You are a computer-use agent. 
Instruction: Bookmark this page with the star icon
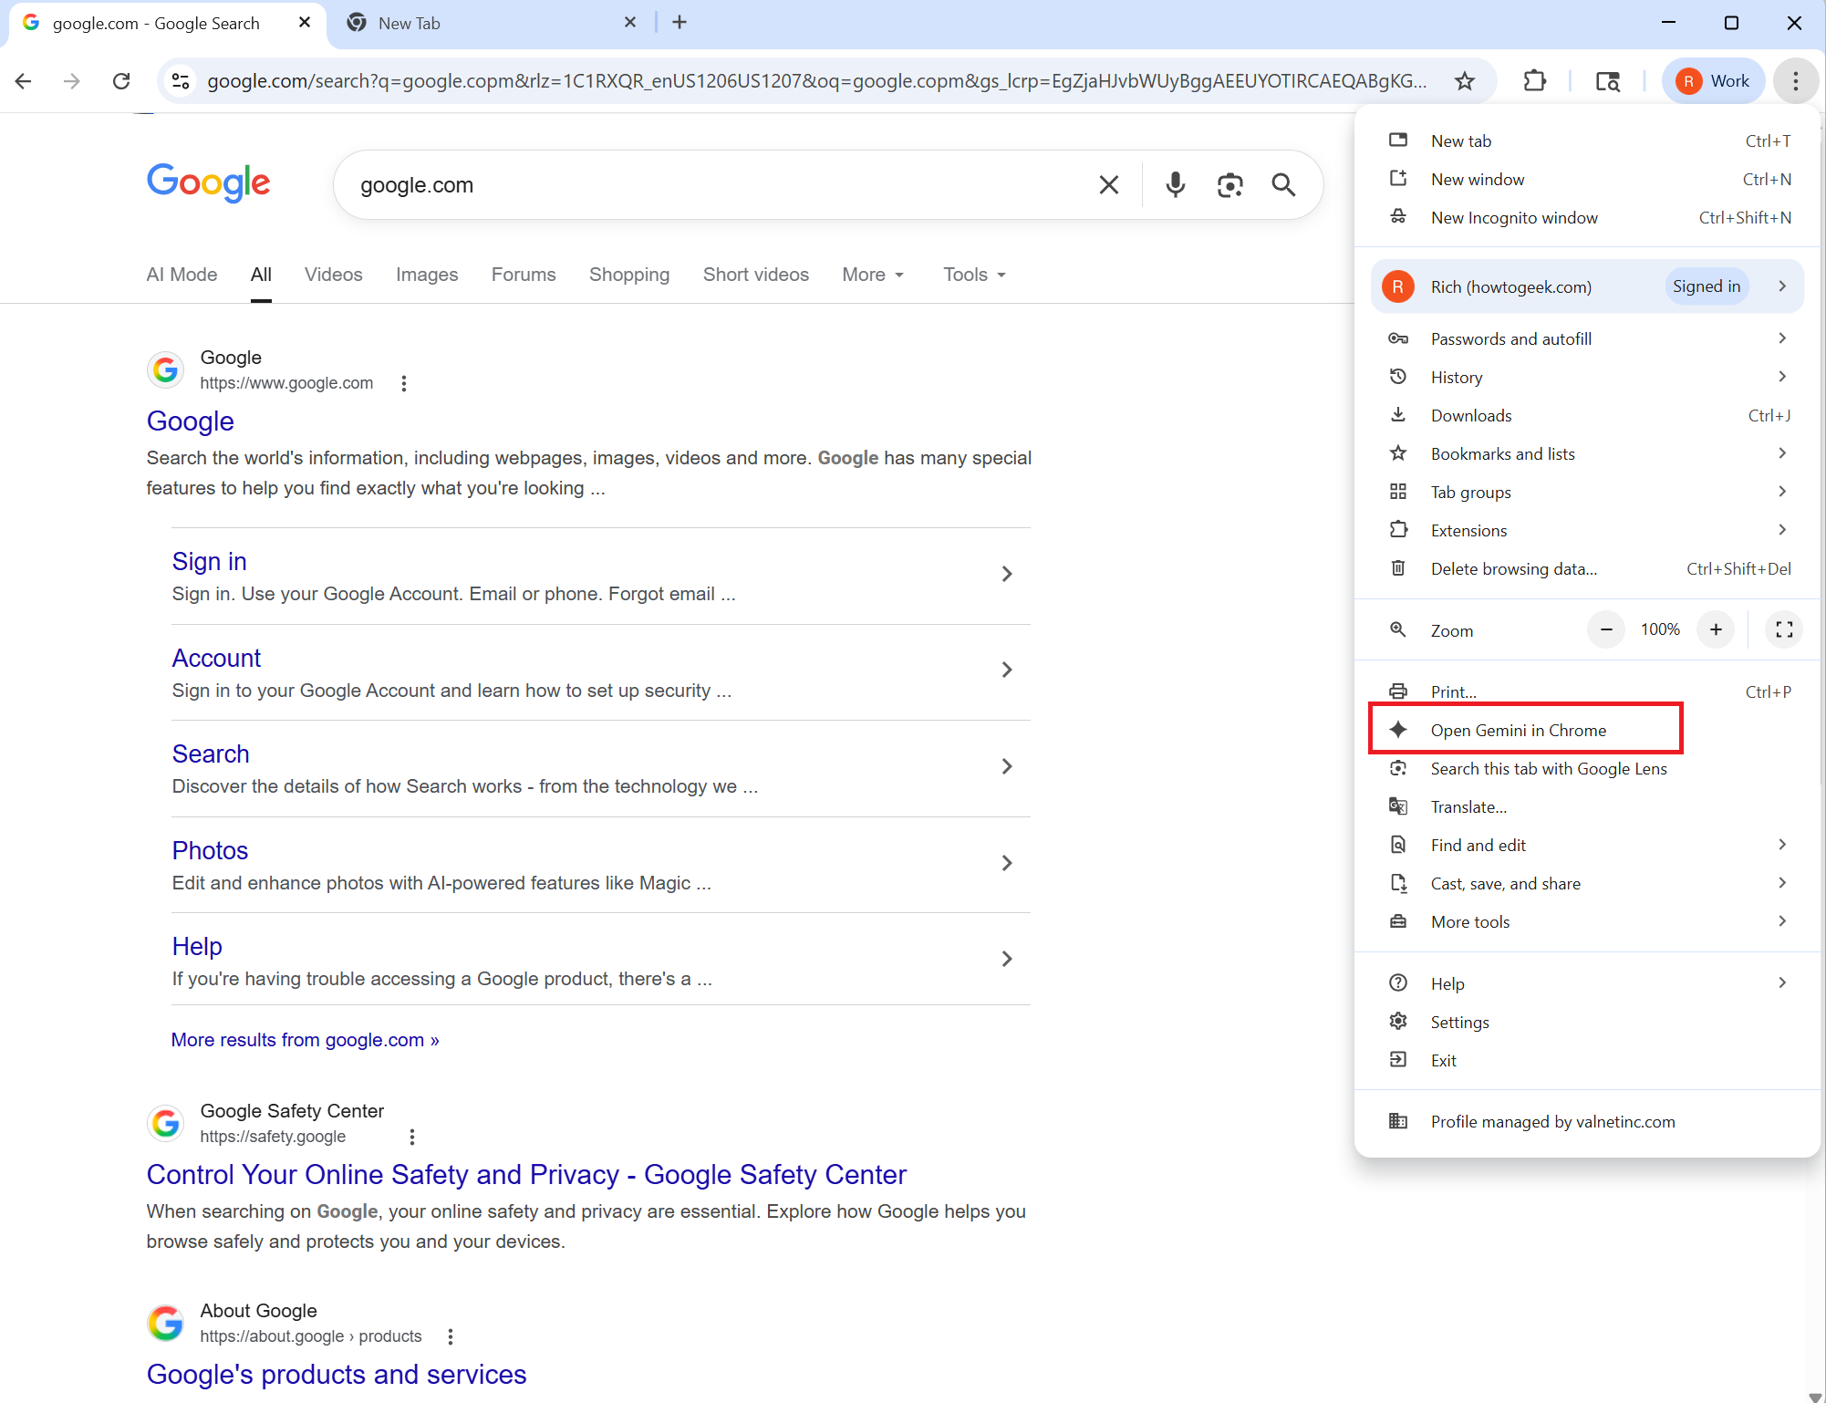[1465, 81]
